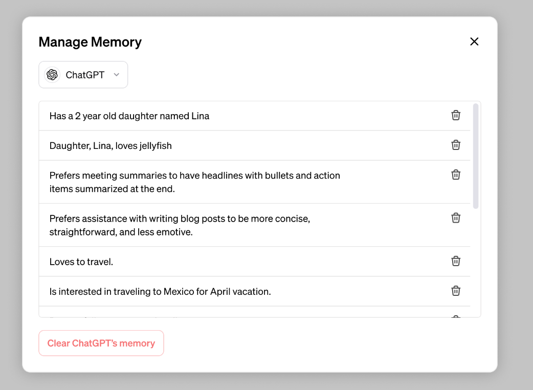The image size is (533, 390).
Task: Open the ChatGPT model dropdown
Action: (x=83, y=75)
